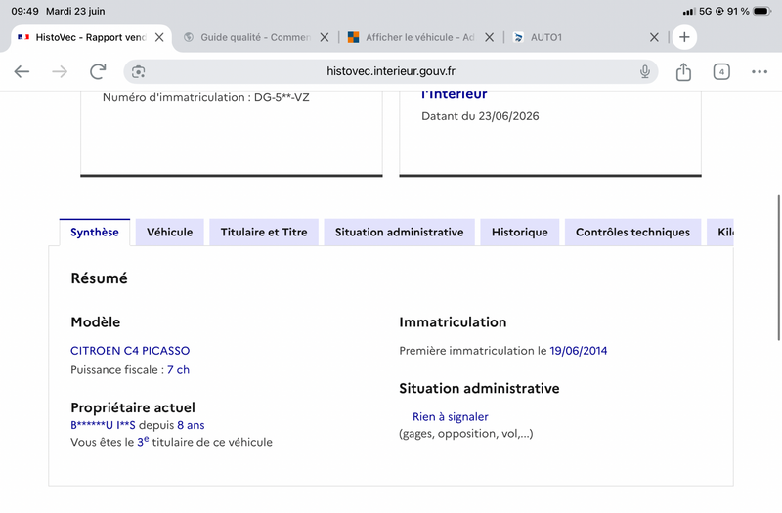
Task: Open the Véhicule tab
Action: coord(169,232)
